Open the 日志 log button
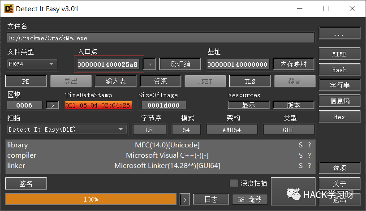The width and height of the screenshot is (366, 211). (x=211, y=199)
